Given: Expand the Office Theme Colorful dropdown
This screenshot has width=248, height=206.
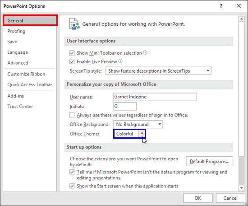Looking at the screenshot, I should coord(142,134).
